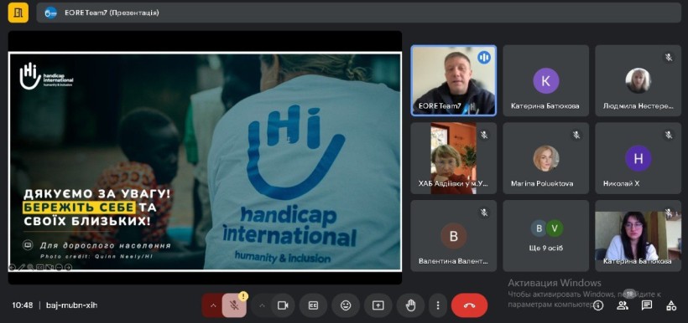Click the blue speaking indicator on EORETeam7
688x323 pixels.
click(x=484, y=57)
